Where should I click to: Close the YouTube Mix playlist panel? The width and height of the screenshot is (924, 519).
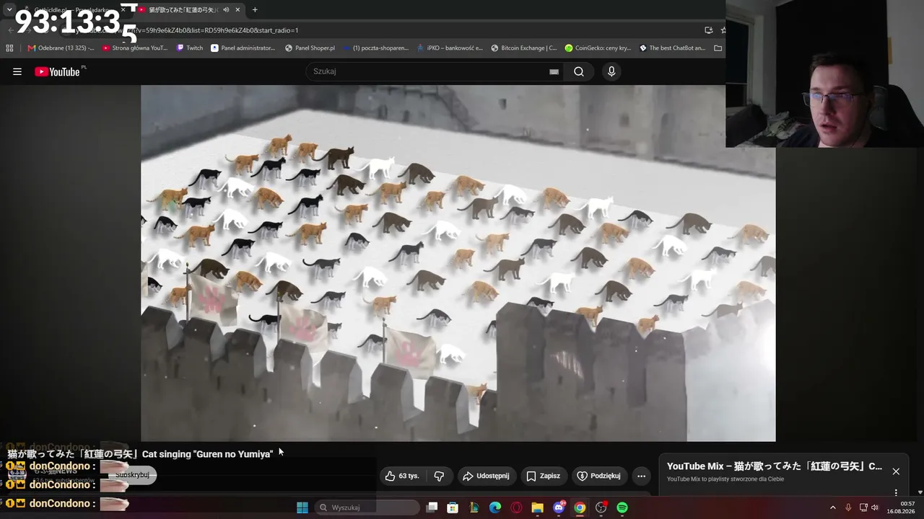(896, 471)
